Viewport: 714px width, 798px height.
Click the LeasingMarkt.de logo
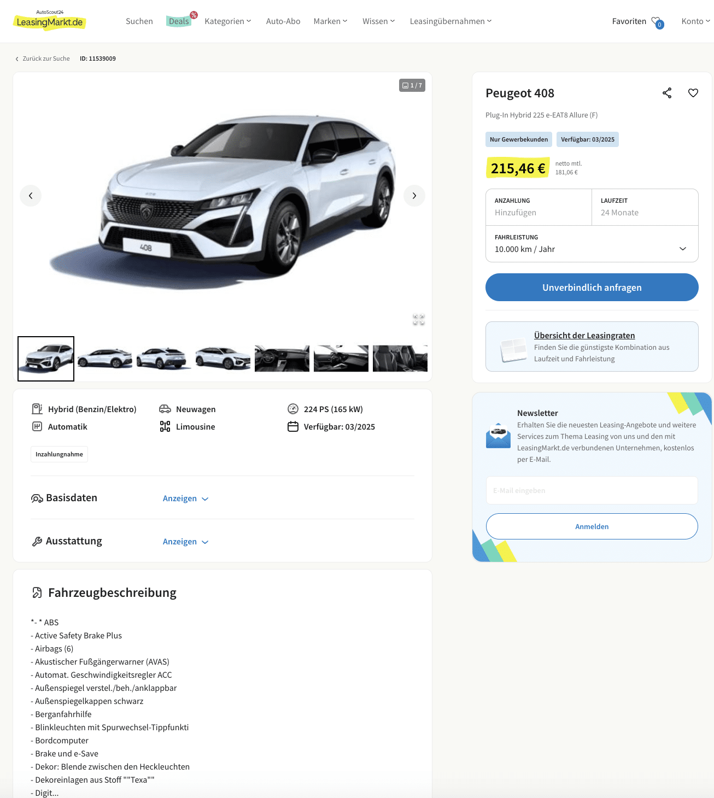pyautogui.click(x=49, y=21)
